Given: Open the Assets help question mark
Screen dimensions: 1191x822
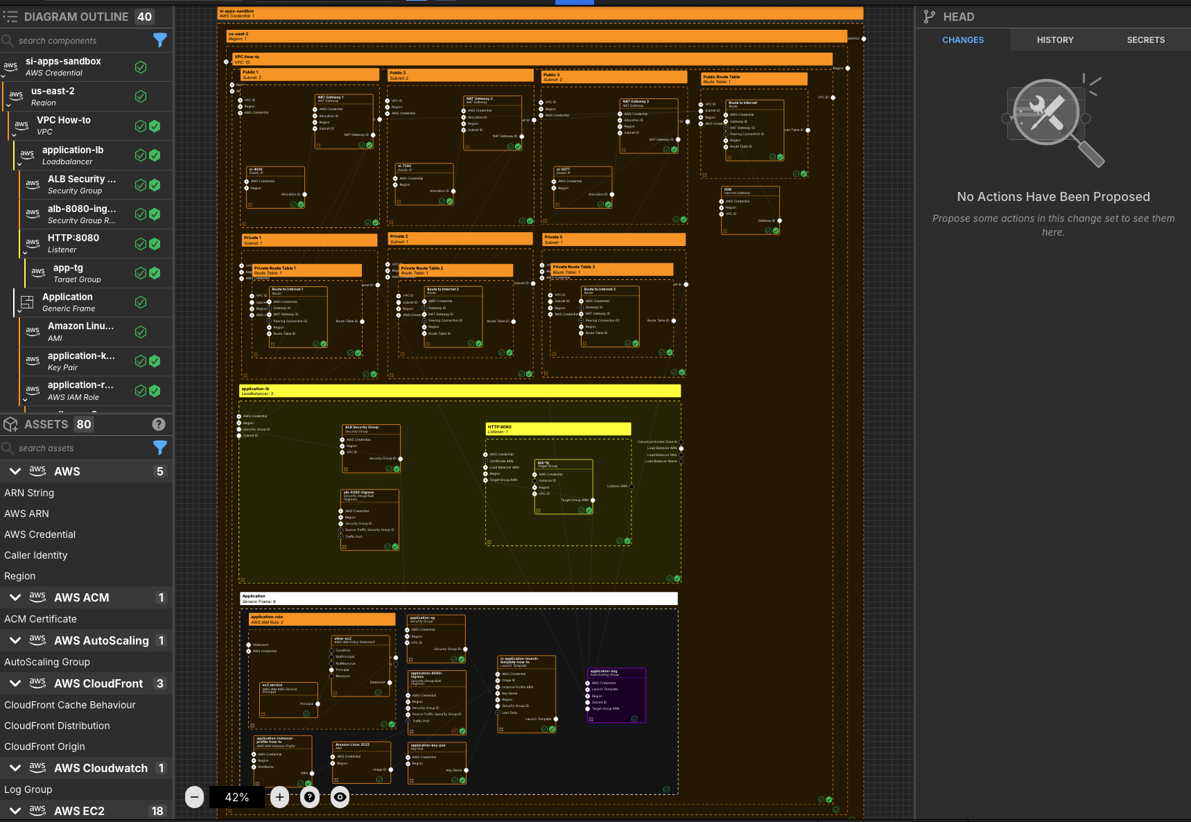Looking at the screenshot, I should tap(159, 424).
